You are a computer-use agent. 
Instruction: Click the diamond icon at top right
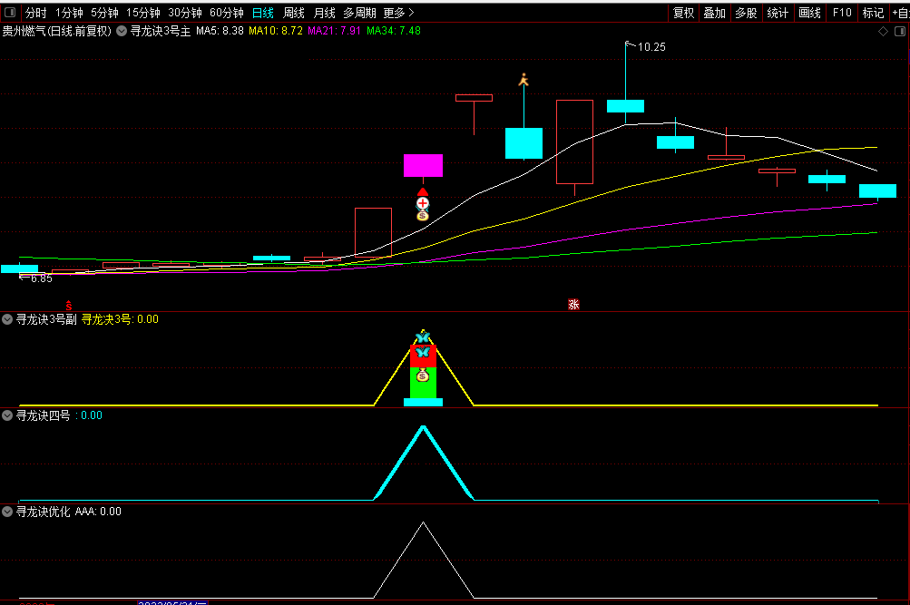click(x=883, y=31)
